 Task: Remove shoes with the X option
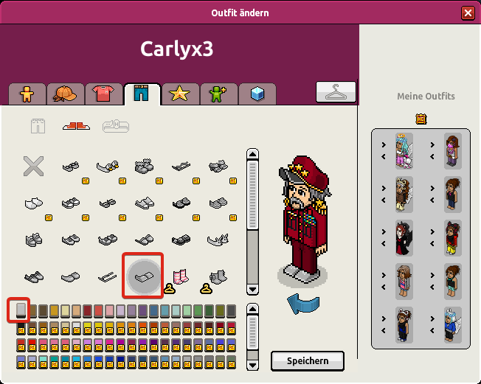coord(33,166)
